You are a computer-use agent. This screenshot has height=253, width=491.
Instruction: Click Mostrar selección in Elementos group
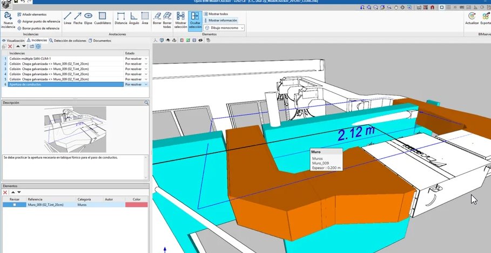(x=180, y=20)
